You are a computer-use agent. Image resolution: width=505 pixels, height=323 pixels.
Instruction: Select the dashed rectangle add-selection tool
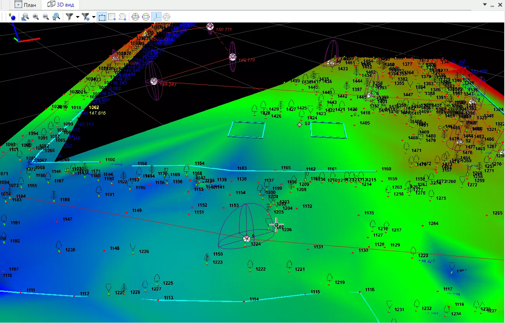point(112,17)
